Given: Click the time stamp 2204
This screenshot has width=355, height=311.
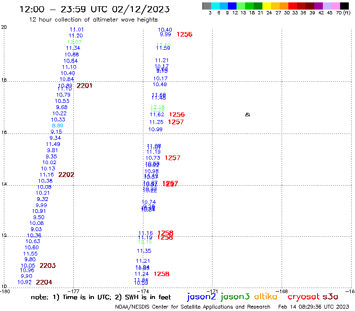Looking at the screenshot, I should 44,282.
